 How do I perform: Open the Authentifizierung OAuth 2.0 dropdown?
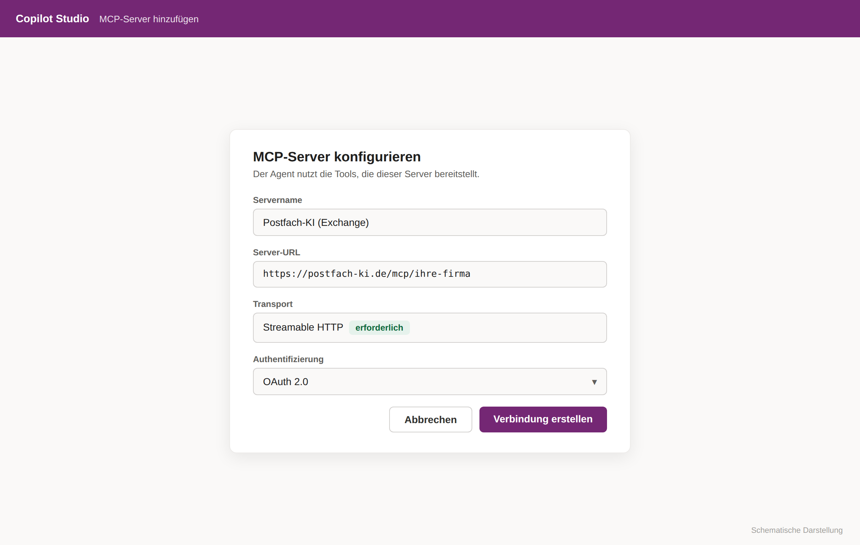(430, 381)
